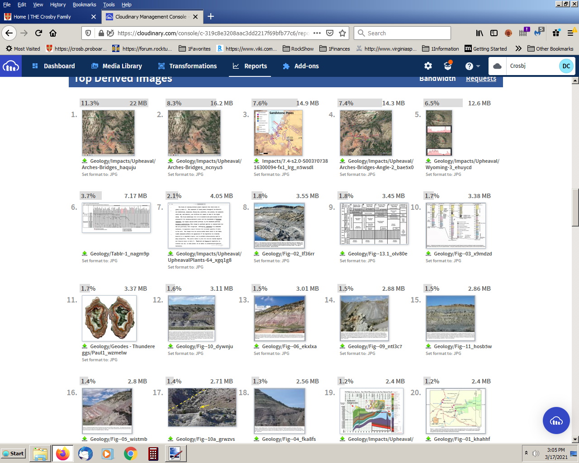579x463 pixels.
Task: Open the help question mark menu
Action: [473, 66]
